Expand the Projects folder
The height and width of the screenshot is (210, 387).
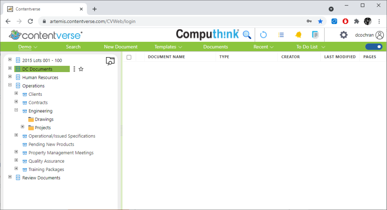coord(23,127)
